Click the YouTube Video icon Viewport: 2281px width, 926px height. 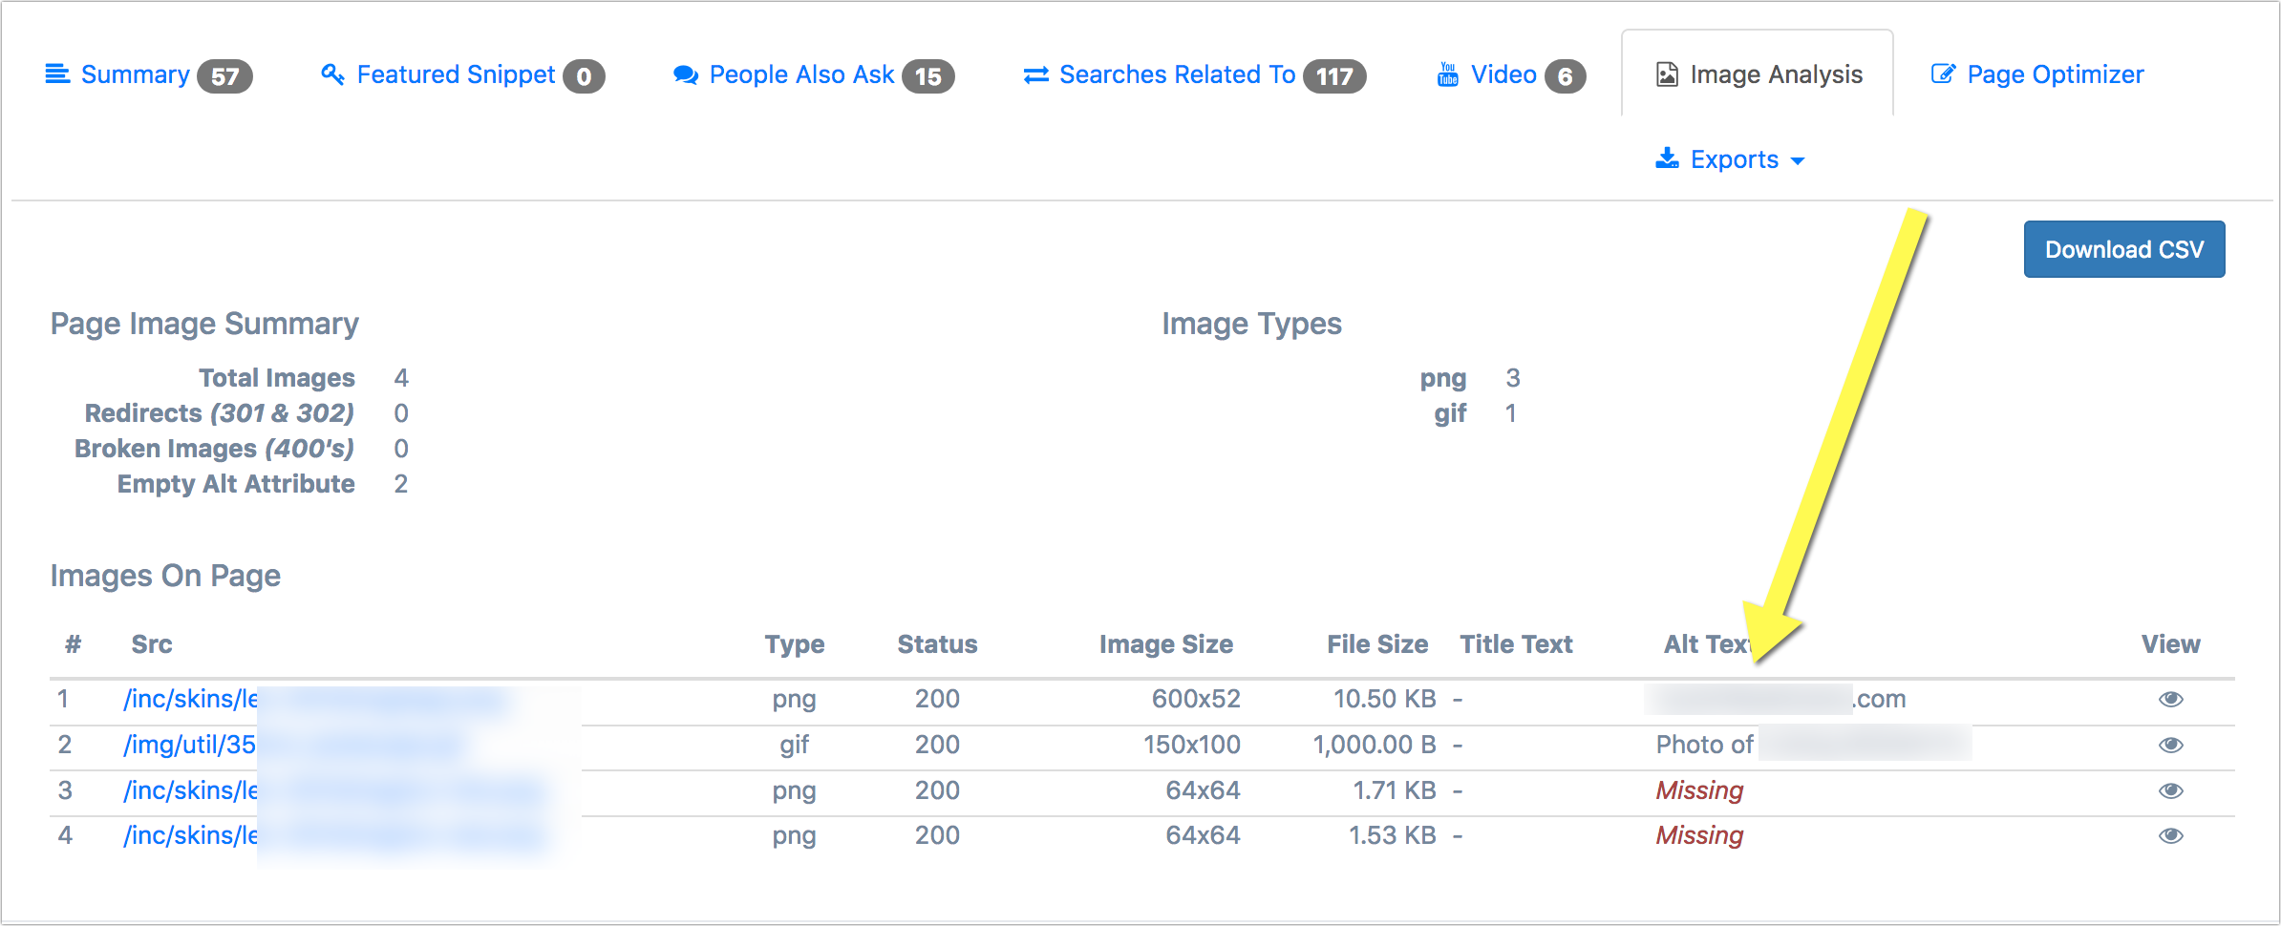coord(1448,74)
